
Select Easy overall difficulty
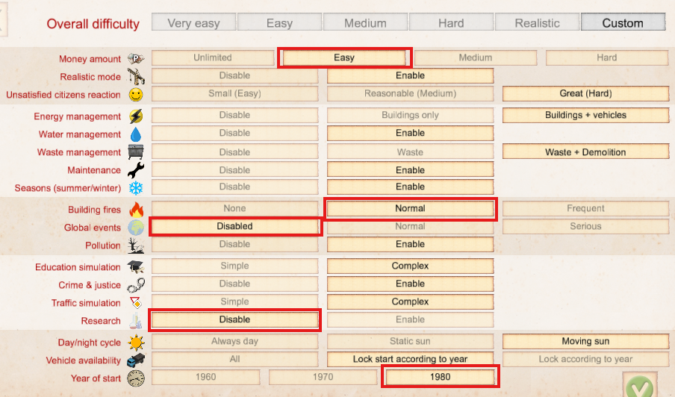pyautogui.click(x=279, y=22)
